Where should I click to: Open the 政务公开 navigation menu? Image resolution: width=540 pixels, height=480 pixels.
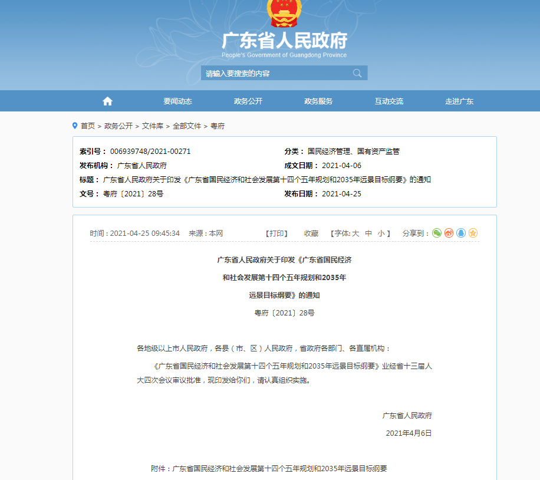[x=248, y=100]
